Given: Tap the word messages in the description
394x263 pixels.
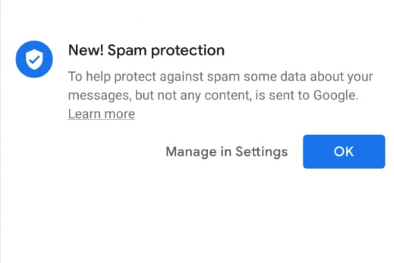Looking at the screenshot, I should 100,96.
